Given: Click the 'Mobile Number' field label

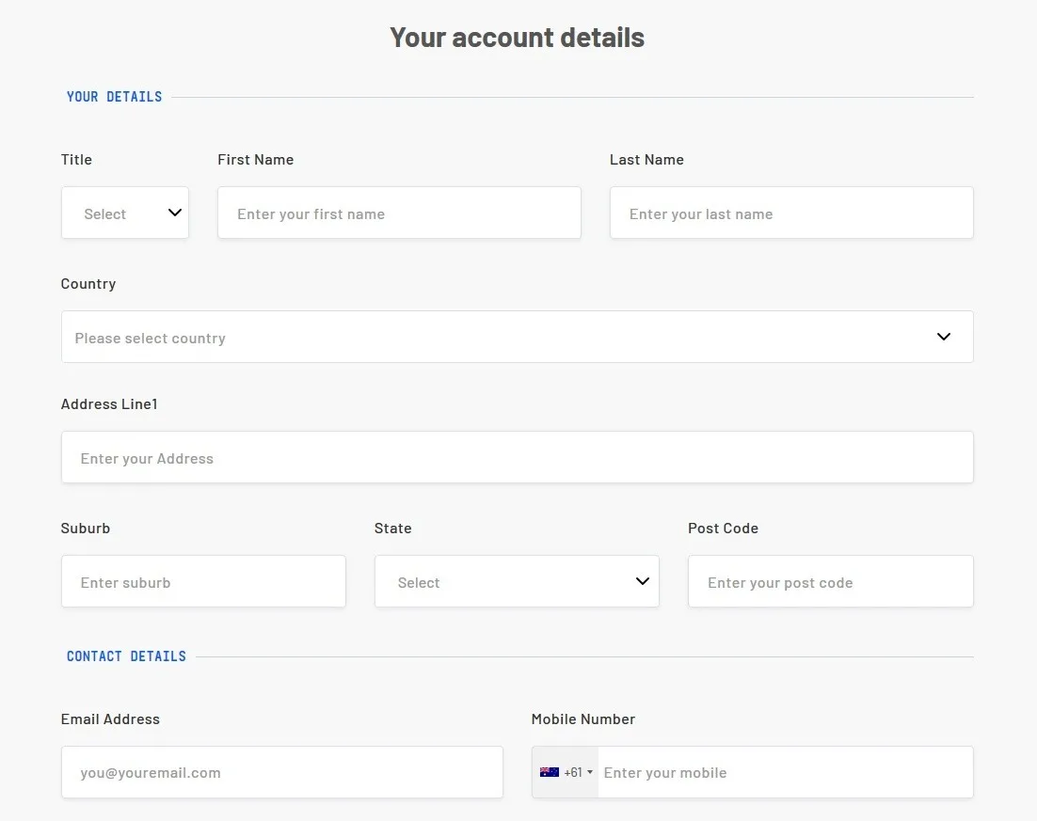Looking at the screenshot, I should coord(582,719).
